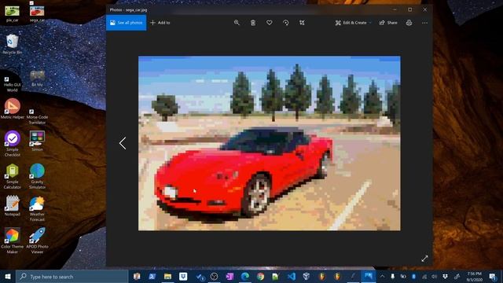Click the displayed red car image
Viewport: 503px width, 283px height.
(269, 143)
